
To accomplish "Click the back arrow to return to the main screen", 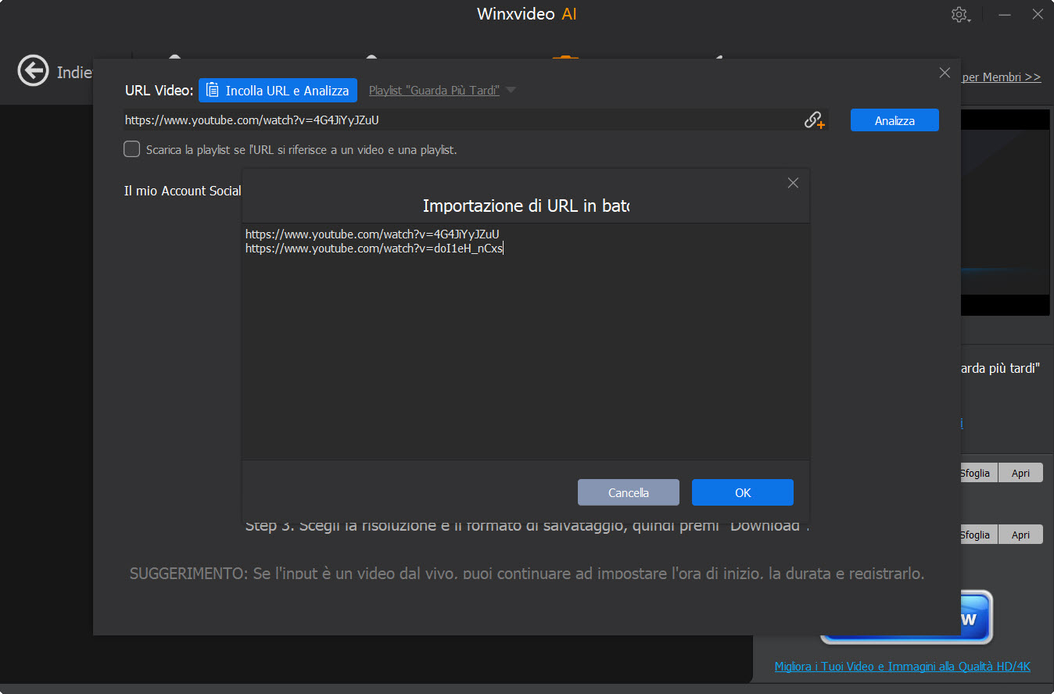I will pyautogui.click(x=33, y=71).
